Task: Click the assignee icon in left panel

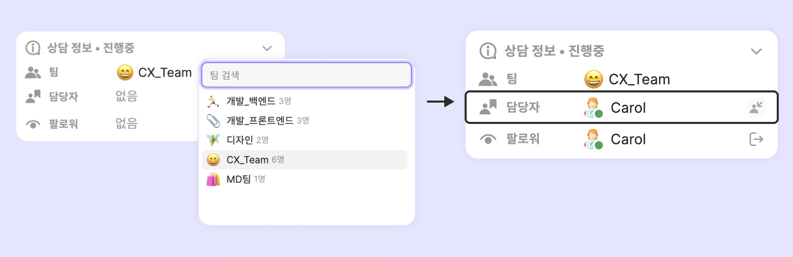Action: (x=33, y=96)
